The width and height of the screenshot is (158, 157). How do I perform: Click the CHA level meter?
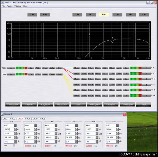pyautogui.click(x=22, y=68)
